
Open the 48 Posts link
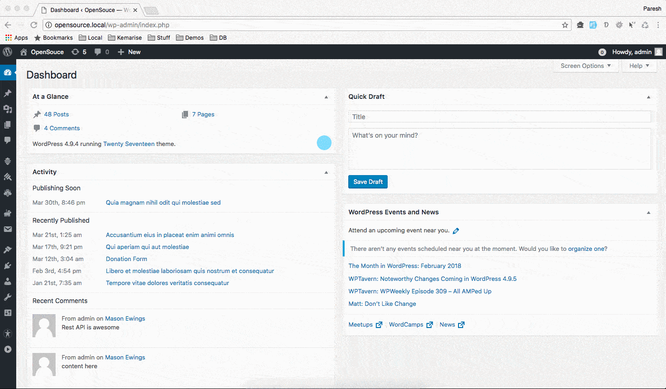(x=57, y=114)
